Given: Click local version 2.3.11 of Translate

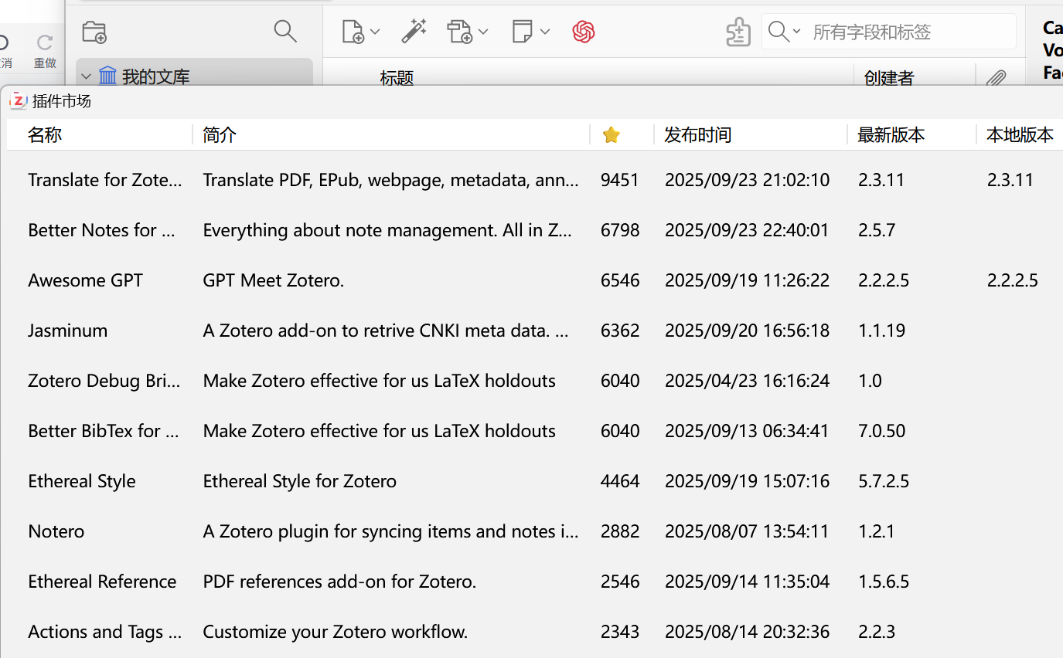Looking at the screenshot, I should [1010, 179].
